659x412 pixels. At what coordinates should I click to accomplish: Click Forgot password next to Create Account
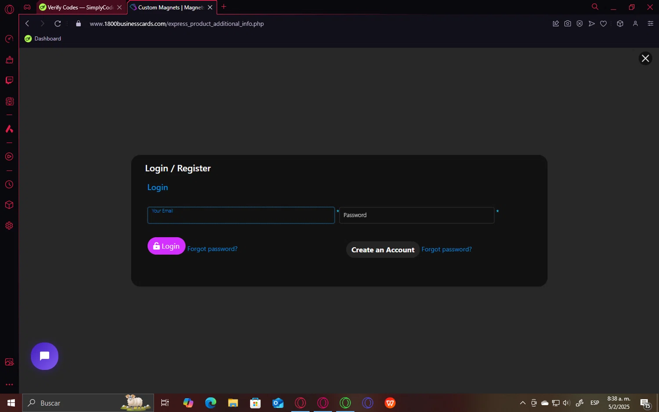446,249
